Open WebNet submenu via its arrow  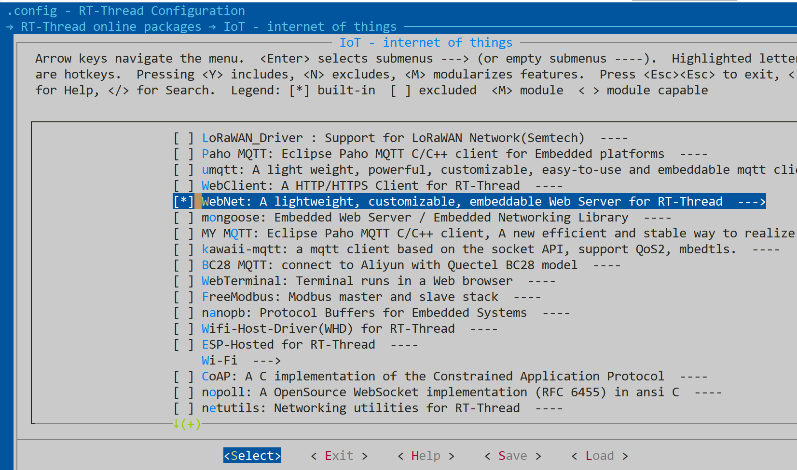tap(752, 202)
